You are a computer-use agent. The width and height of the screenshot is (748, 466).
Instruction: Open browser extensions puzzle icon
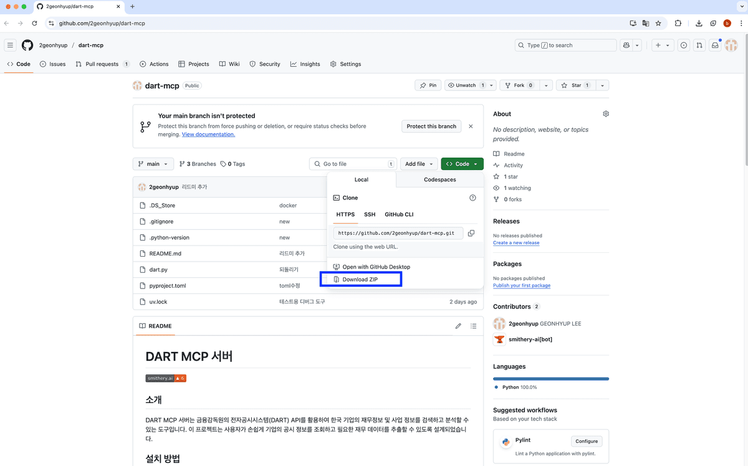pyautogui.click(x=678, y=23)
